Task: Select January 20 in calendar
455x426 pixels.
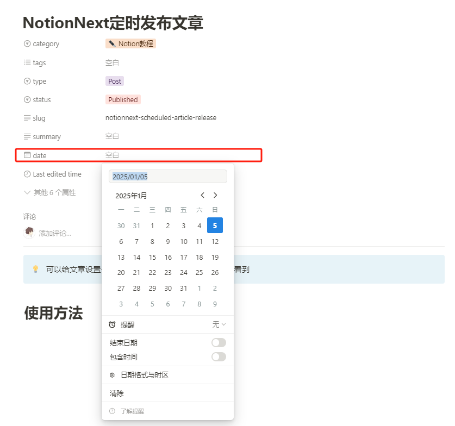Action: (121, 273)
